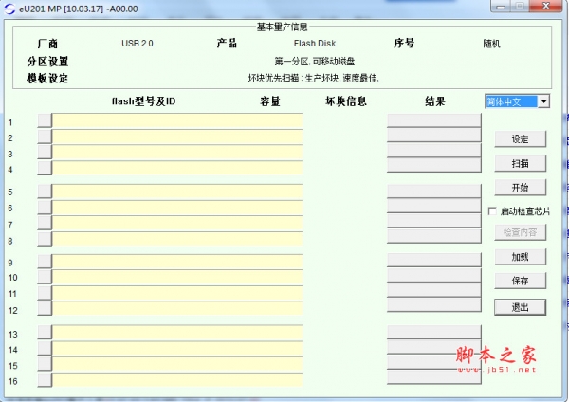
Task: Click the result box for row 1
Action: [434, 120]
